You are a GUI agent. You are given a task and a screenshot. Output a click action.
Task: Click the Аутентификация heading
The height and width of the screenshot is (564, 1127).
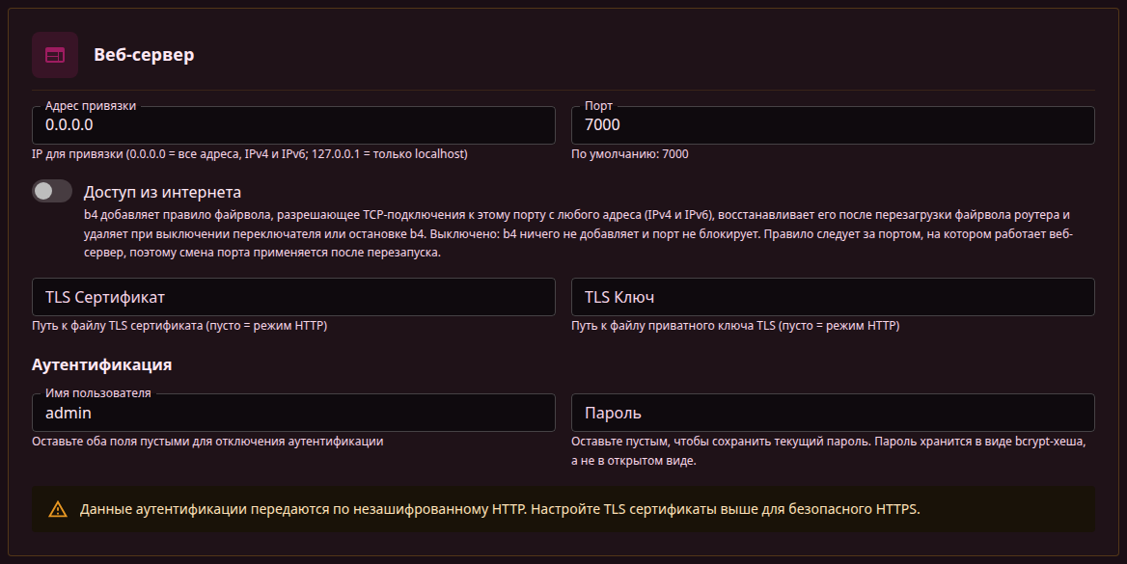[101, 364]
